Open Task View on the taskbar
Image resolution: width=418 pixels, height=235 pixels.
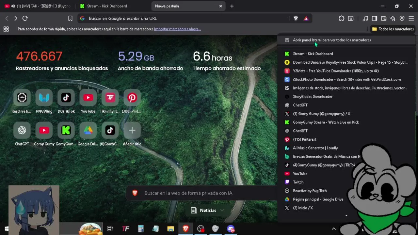(x=110, y=229)
